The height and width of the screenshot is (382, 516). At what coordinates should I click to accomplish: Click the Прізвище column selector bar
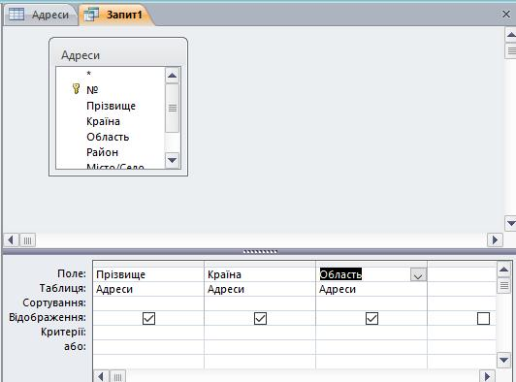tap(148, 264)
